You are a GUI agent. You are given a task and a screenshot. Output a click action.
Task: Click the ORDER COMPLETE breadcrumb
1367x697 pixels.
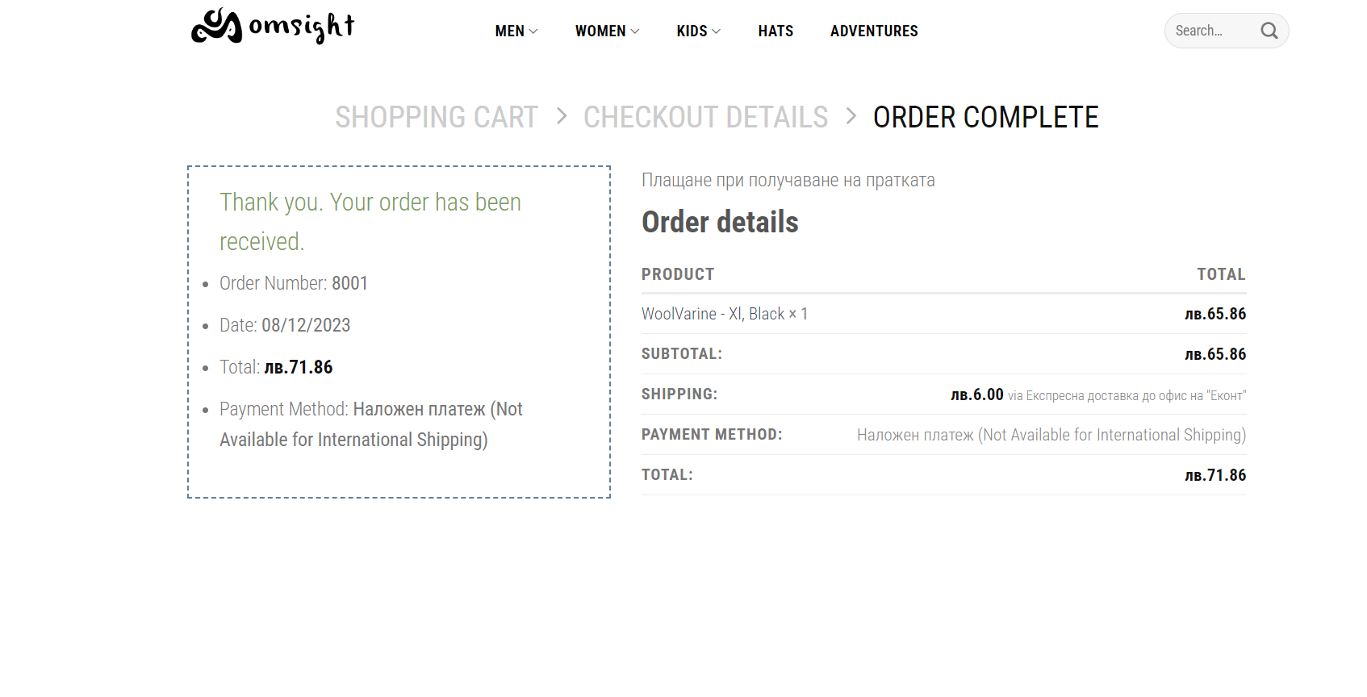[x=986, y=117]
